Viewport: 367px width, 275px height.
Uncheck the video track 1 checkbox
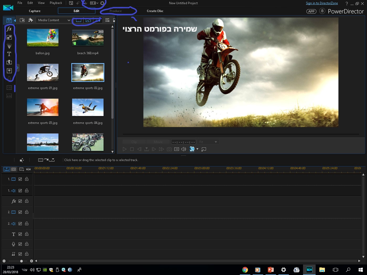click(20, 179)
